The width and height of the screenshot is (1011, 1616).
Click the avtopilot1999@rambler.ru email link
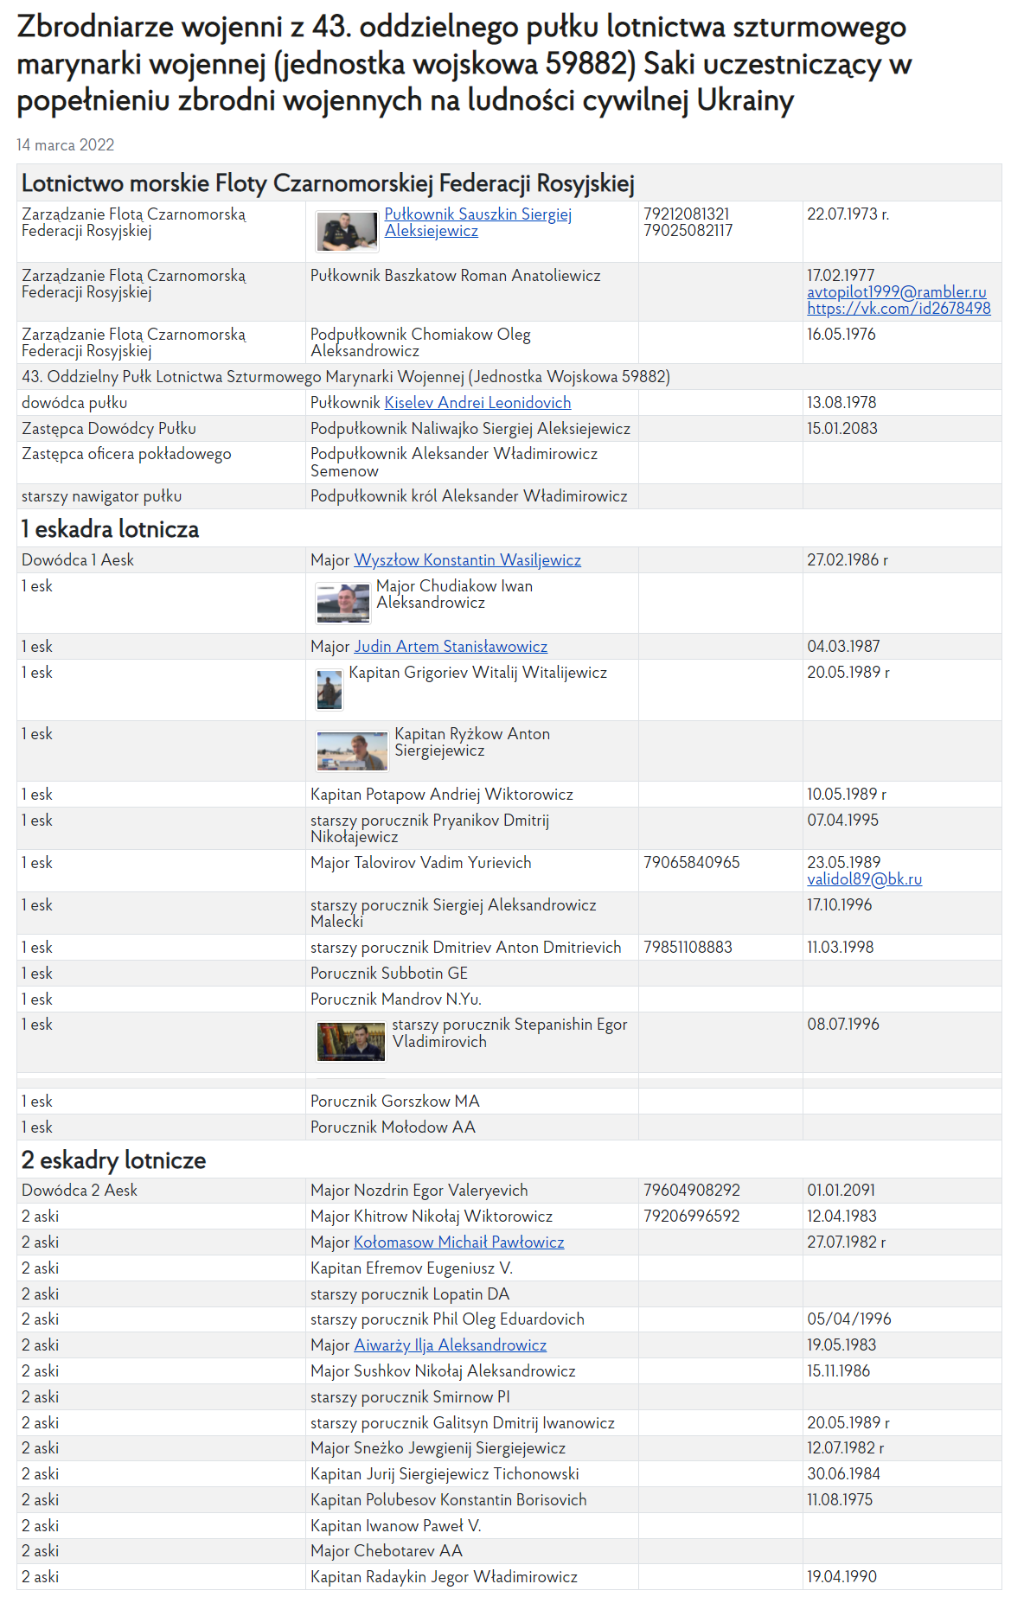pyautogui.click(x=896, y=292)
